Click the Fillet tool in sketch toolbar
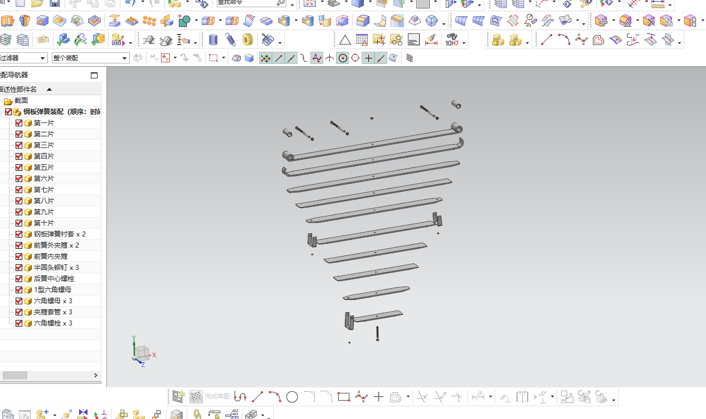The width and height of the screenshot is (706, 419). pyautogui.click(x=309, y=397)
